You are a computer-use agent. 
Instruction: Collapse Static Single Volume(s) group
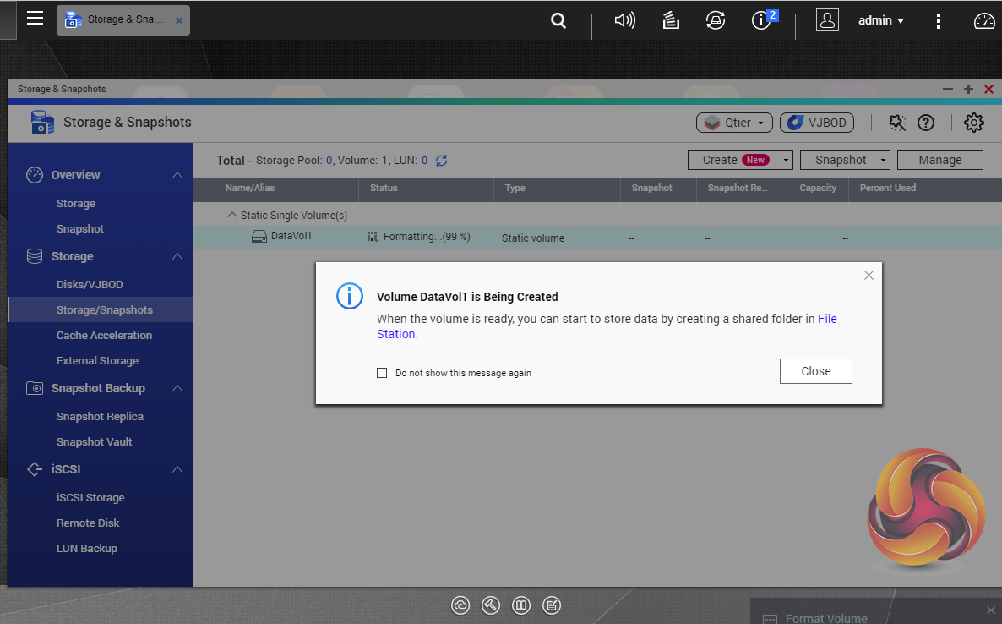coord(232,216)
